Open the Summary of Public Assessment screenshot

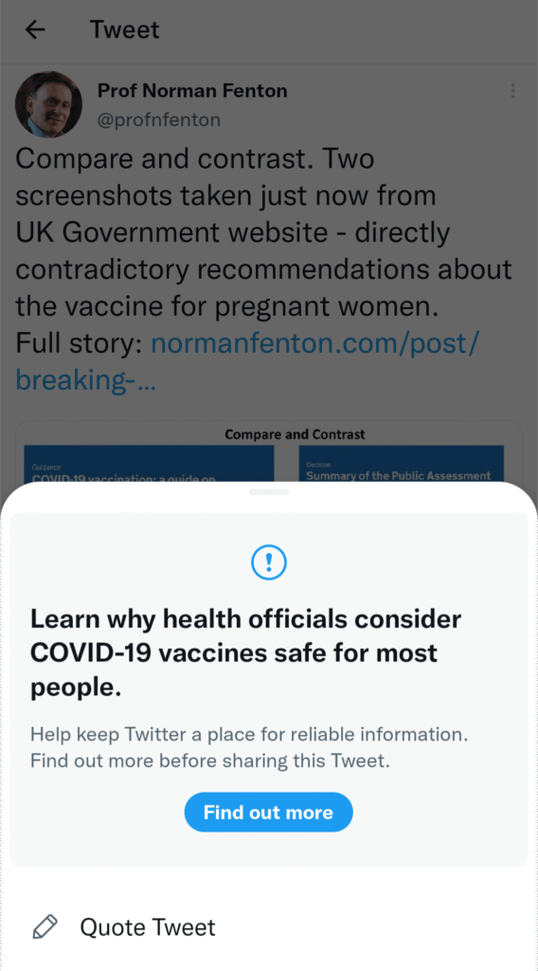pyautogui.click(x=402, y=463)
